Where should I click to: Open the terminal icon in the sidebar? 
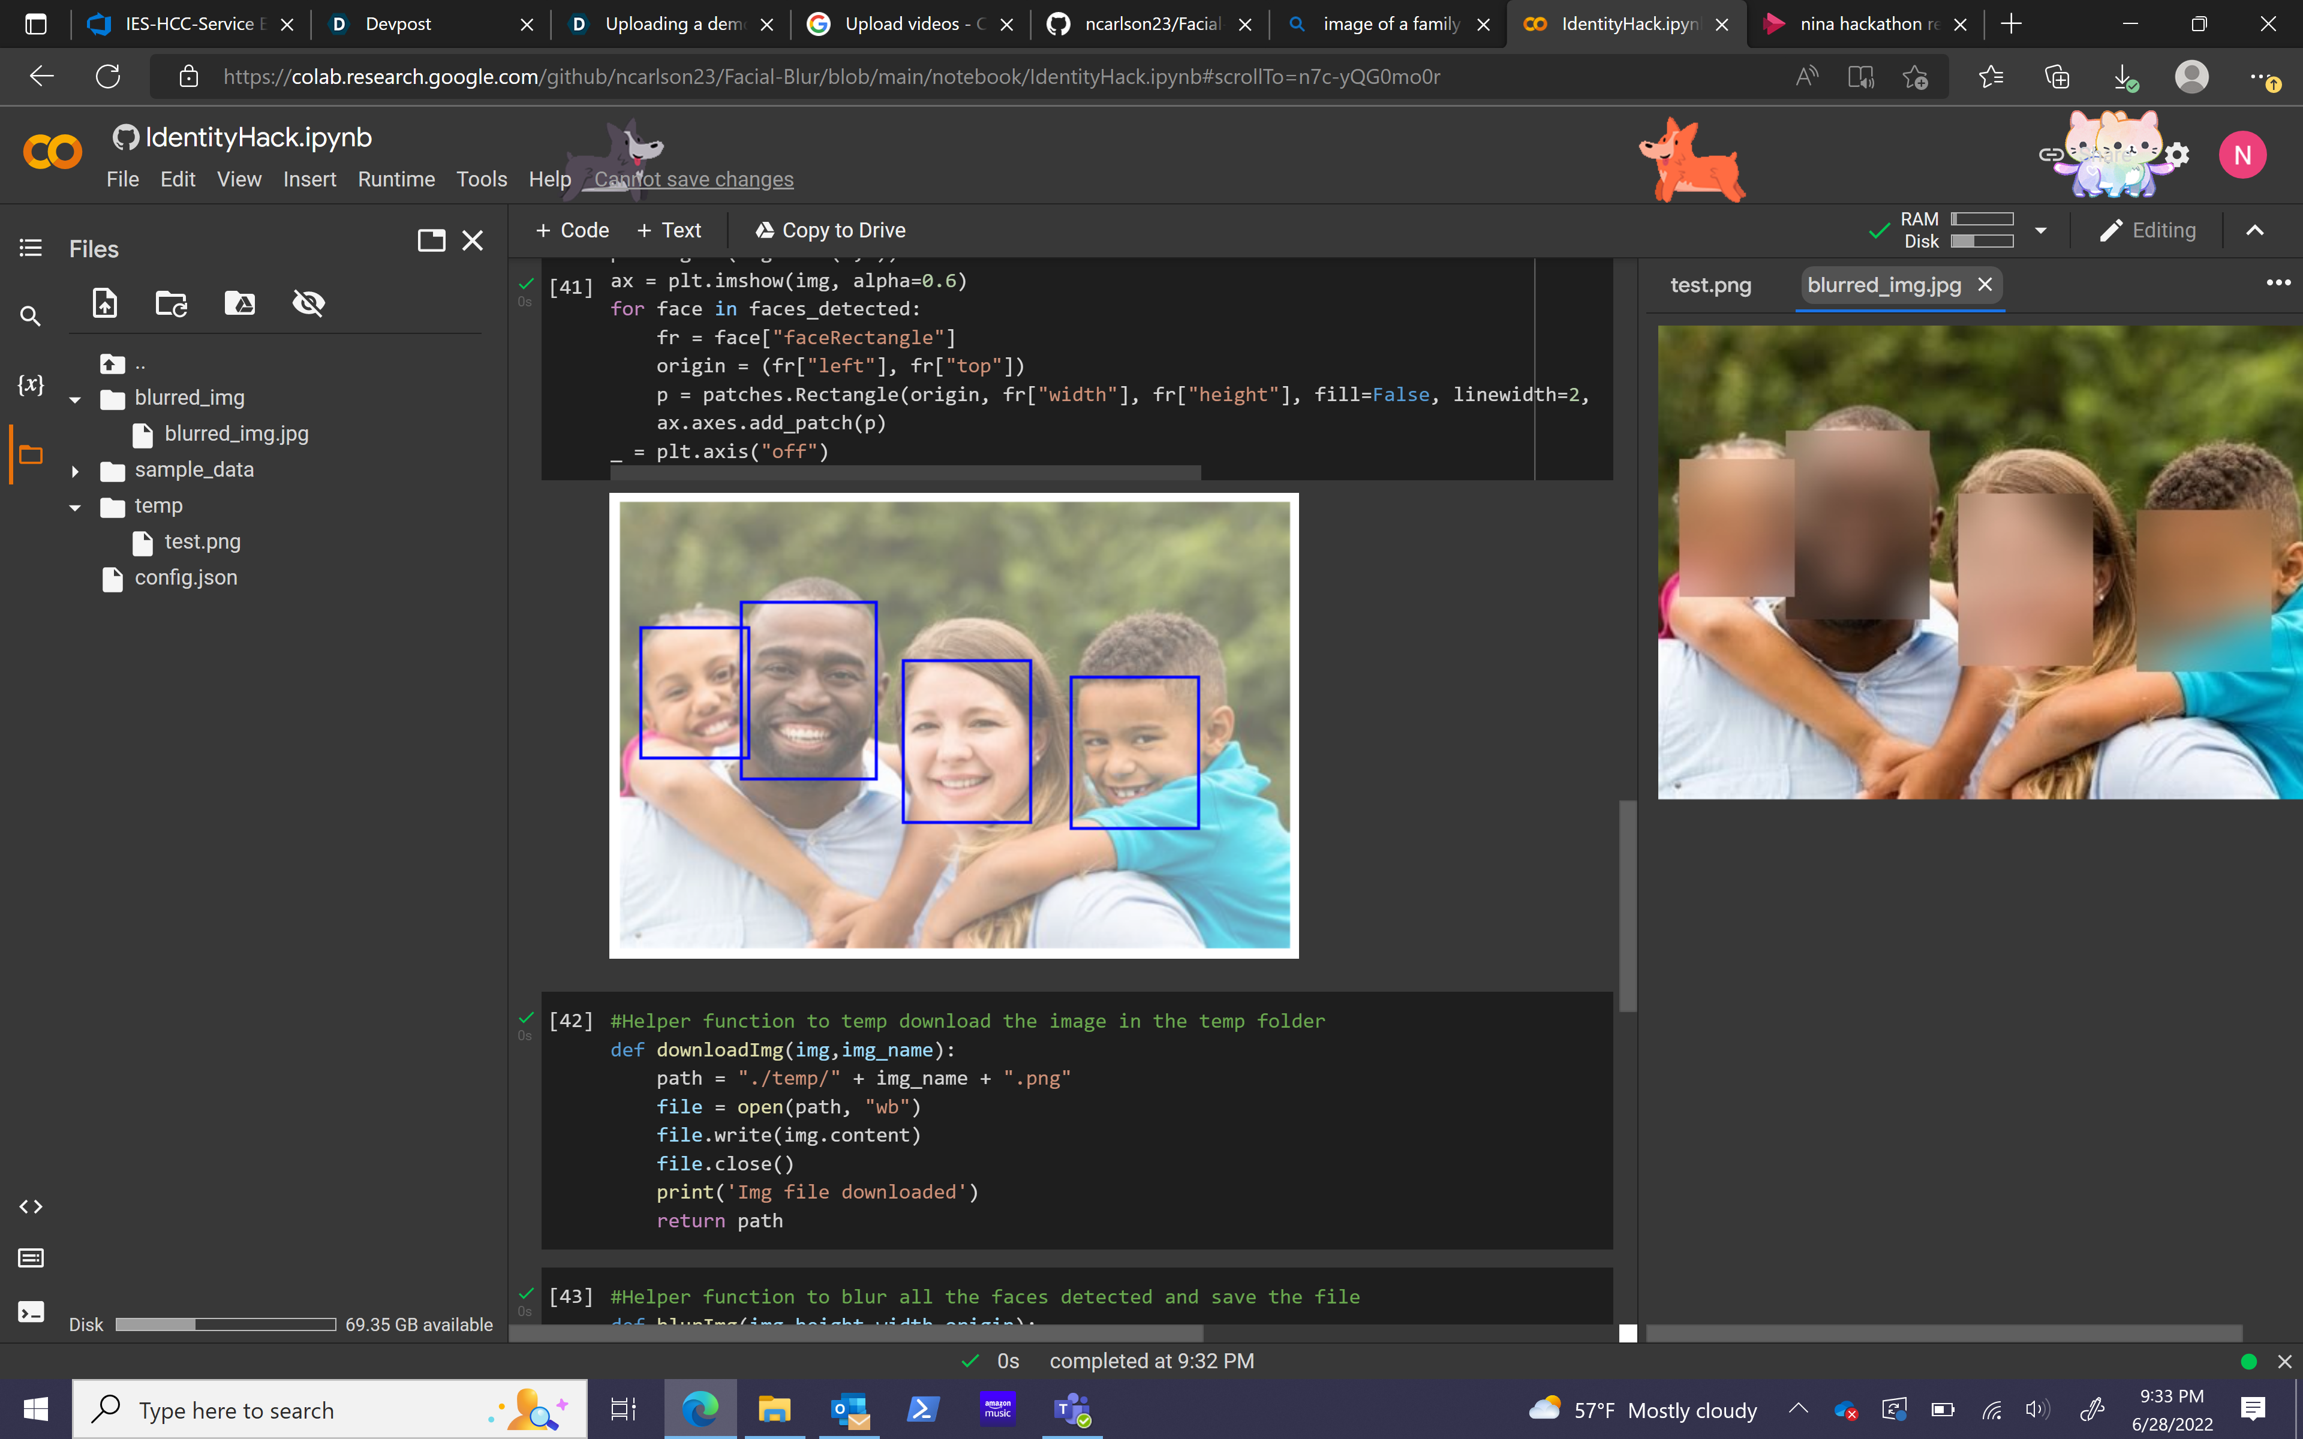pyautogui.click(x=31, y=1312)
